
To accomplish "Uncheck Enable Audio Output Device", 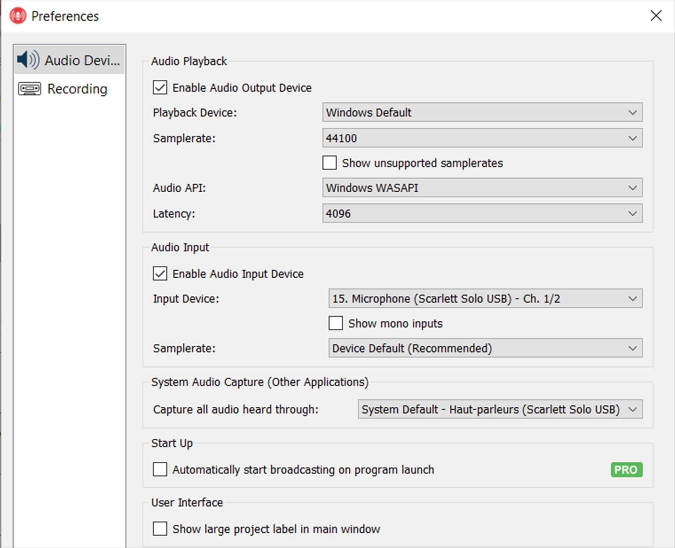I will pos(160,88).
